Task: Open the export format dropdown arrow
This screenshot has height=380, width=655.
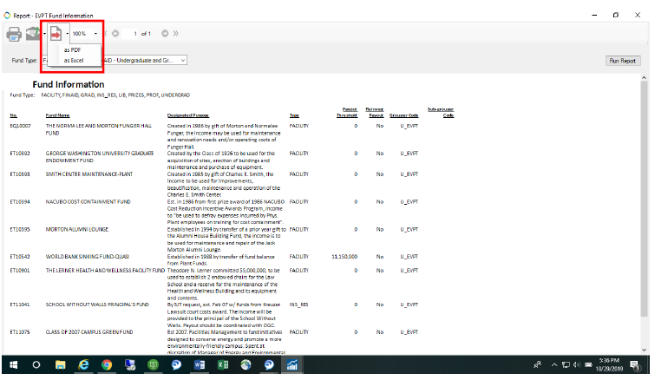Action: point(67,34)
